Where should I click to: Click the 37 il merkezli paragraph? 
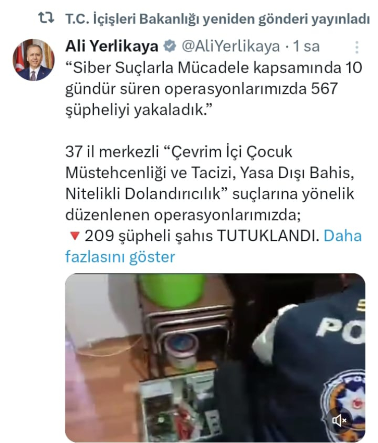[210, 183]
